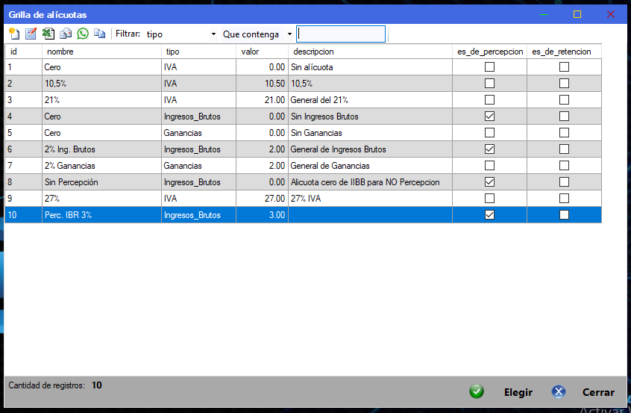Click the blue X icon beside Cerrar

559,392
